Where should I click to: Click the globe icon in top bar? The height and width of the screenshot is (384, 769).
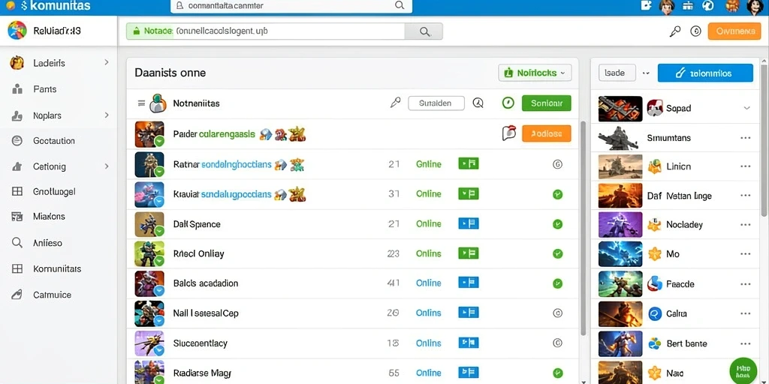[707, 5]
